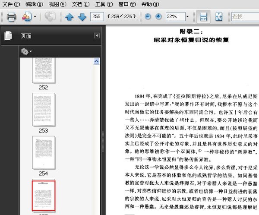The height and width of the screenshot is (215, 259).
Task: Click the collaborate/share icon next to Print
Action: click(26, 17)
